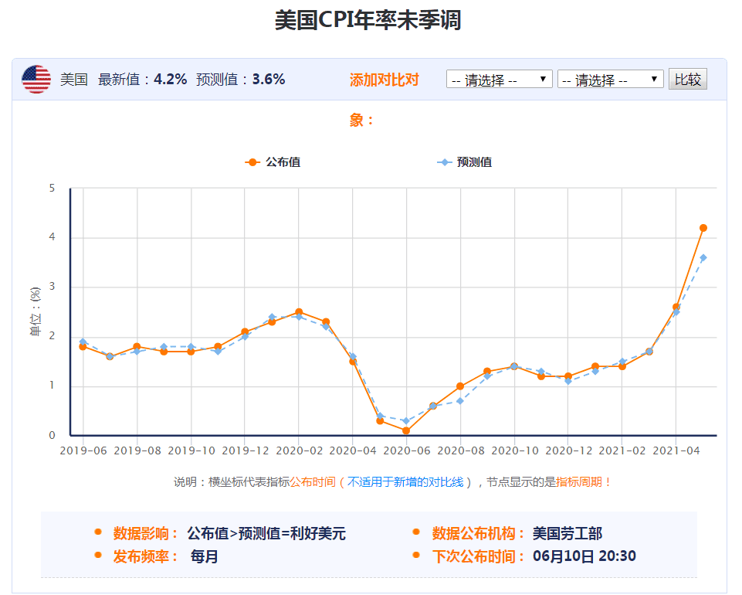
Task: Click the blue 不适用于新增的对比线 text
Action: click(x=405, y=482)
